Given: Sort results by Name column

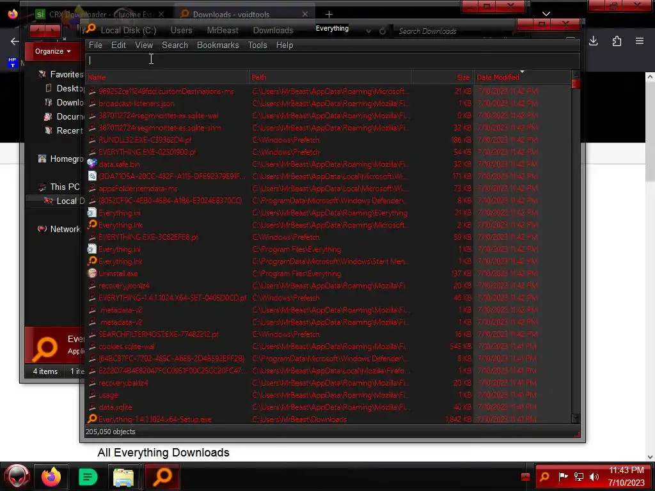Looking at the screenshot, I should point(167,77).
